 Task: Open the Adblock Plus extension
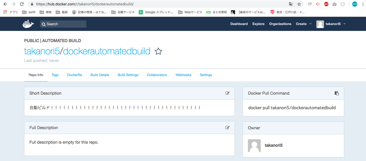[326, 4]
